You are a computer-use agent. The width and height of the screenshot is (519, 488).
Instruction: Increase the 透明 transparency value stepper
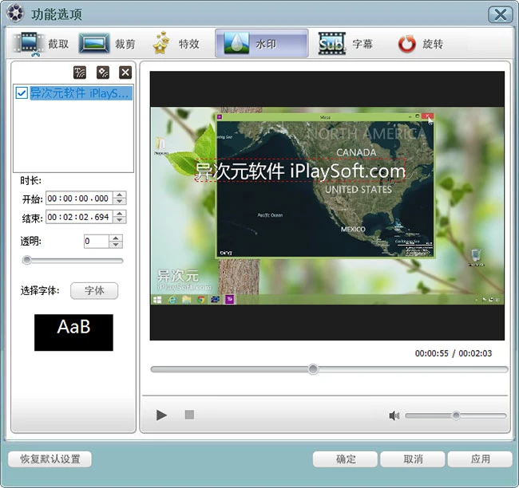[115, 238]
